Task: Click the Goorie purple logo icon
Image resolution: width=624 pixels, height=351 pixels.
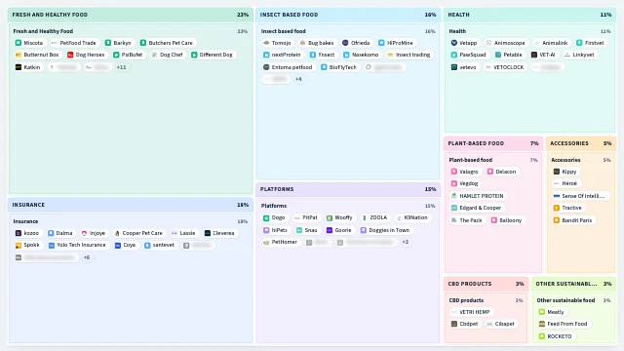Action: (x=330, y=230)
